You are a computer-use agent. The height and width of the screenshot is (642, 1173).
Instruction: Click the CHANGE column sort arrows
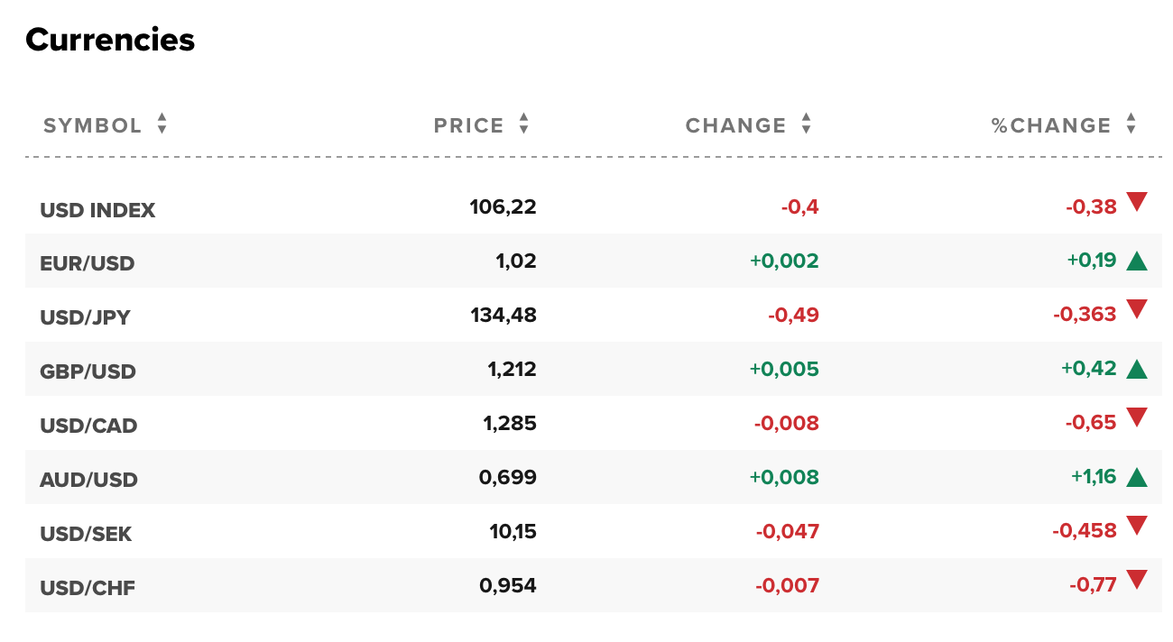click(806, 124)
